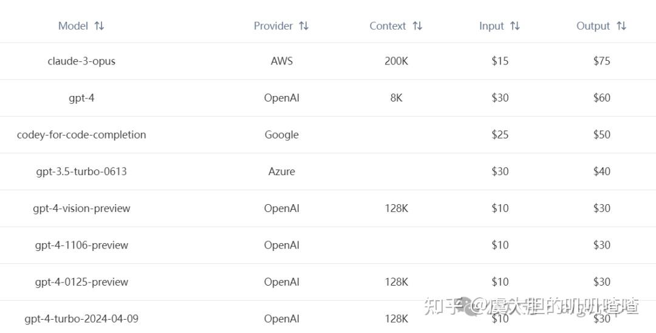The image size is (656, 333).
Task: Click the sort icon beside Model
Action: click(x=100, y=26)
